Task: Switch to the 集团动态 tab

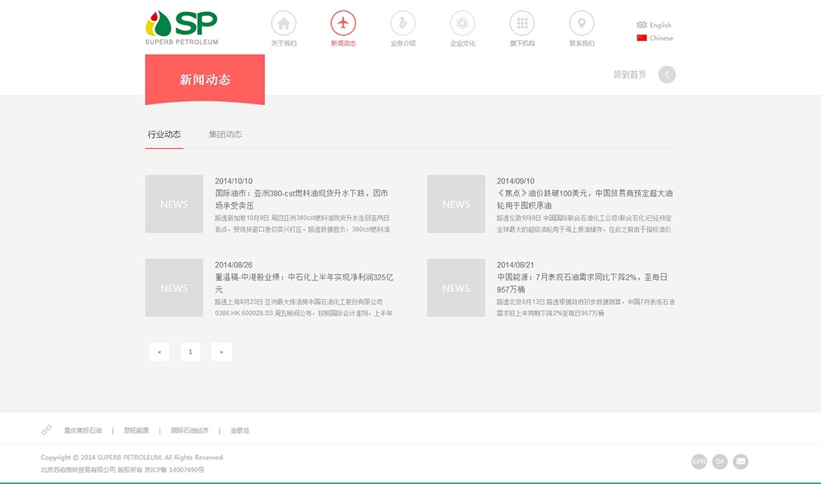Action: (226, 134)
